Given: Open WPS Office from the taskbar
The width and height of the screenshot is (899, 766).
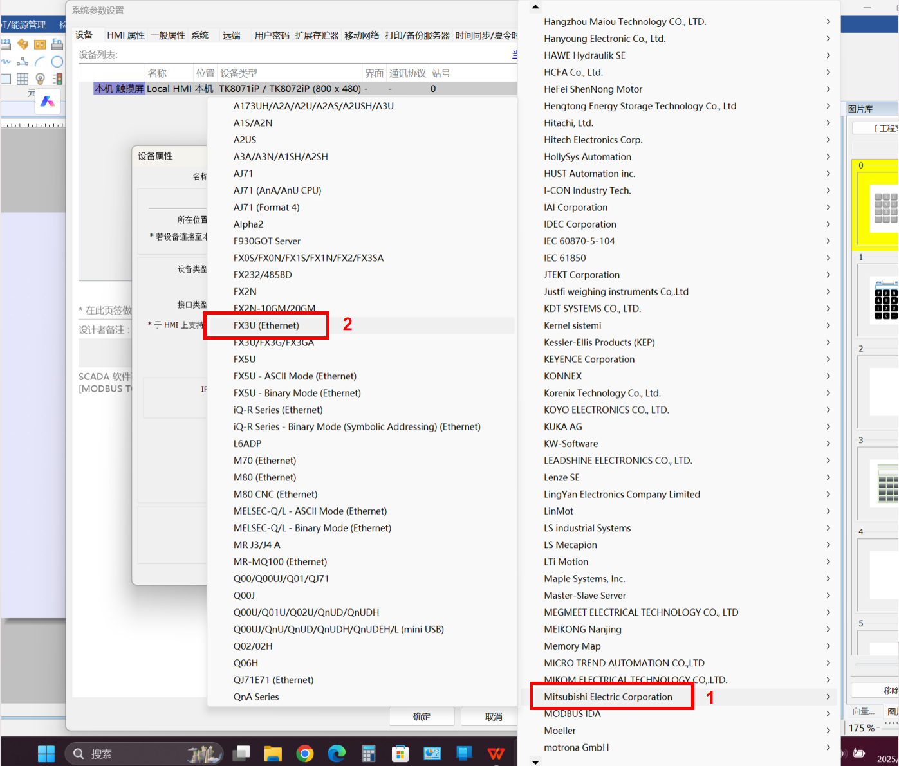Looking at the screenshot, I should (x=496, y=753).
